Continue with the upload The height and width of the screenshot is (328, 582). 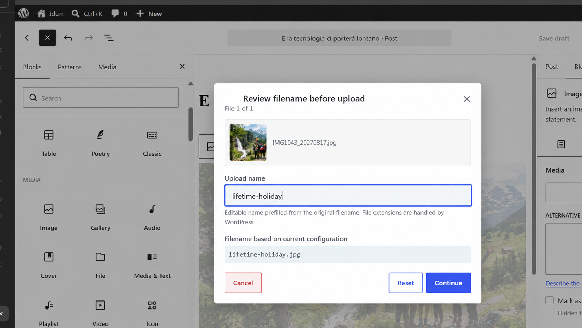tap(448, 283)
